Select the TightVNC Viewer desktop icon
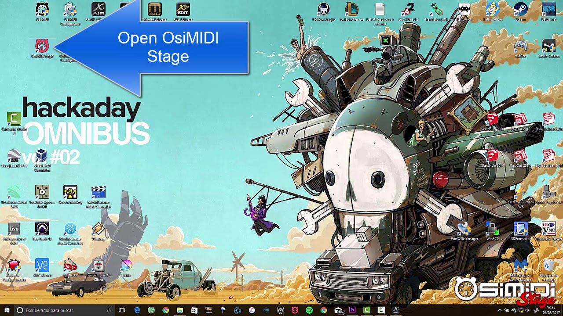Image resolution: width=563 pixels, height=316 pixels. (549, 231)
